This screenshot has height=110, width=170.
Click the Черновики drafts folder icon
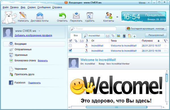tap(11, 69)
